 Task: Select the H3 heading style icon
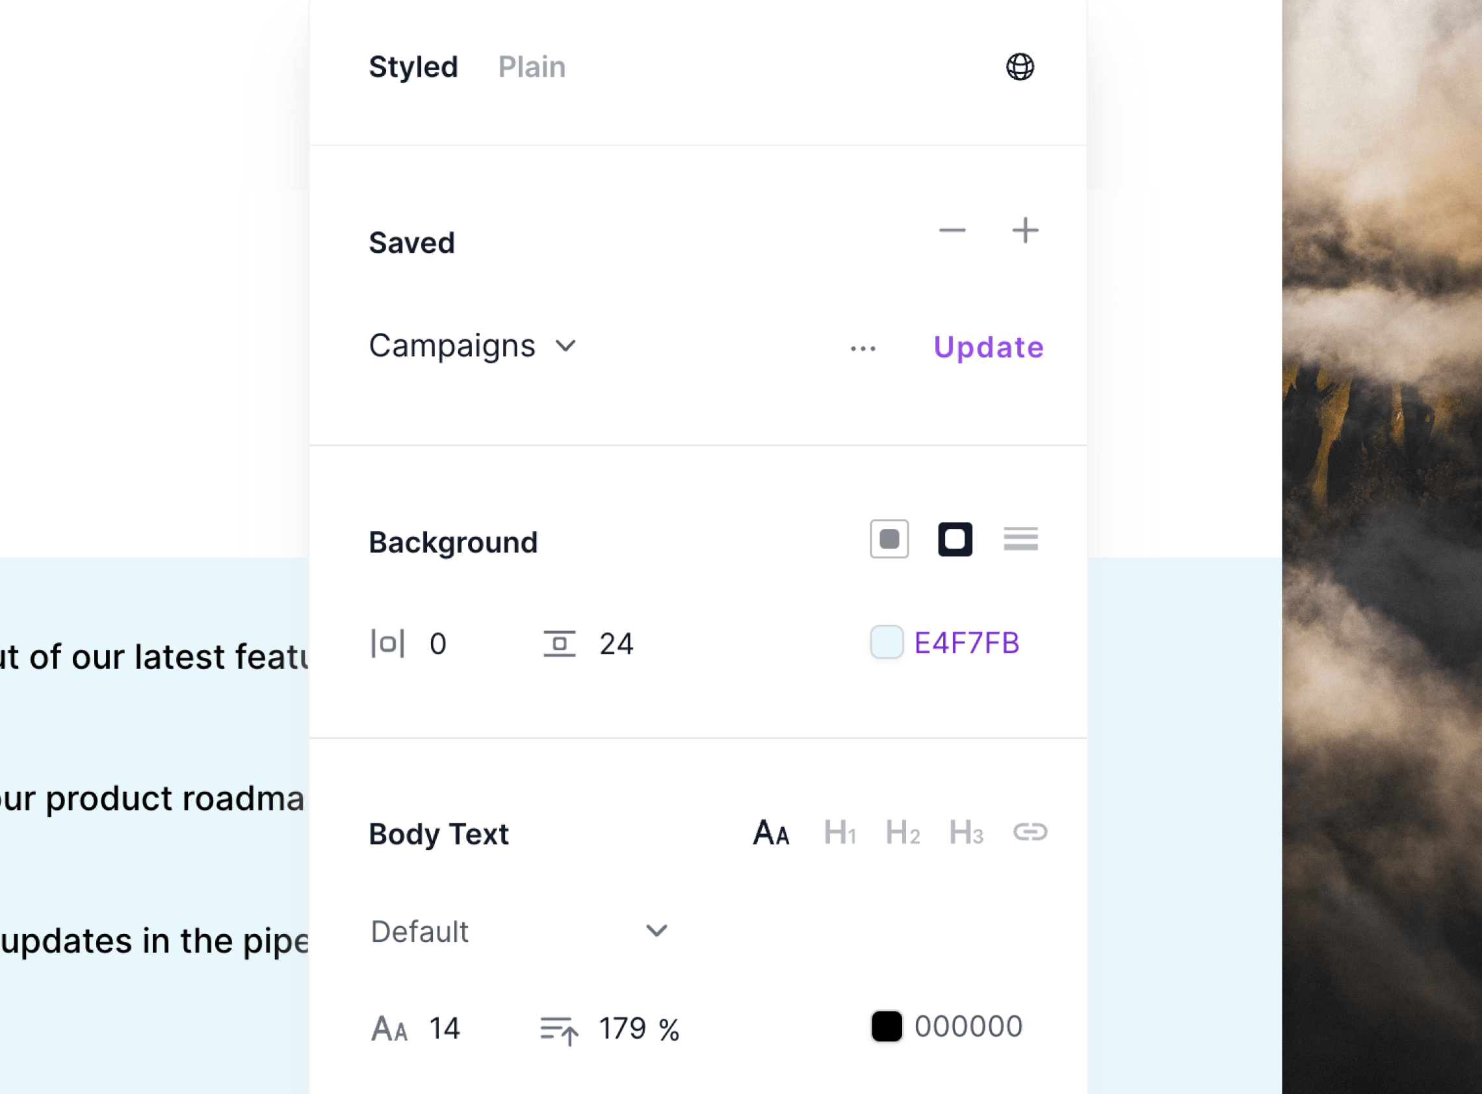[x=966, y=833]
